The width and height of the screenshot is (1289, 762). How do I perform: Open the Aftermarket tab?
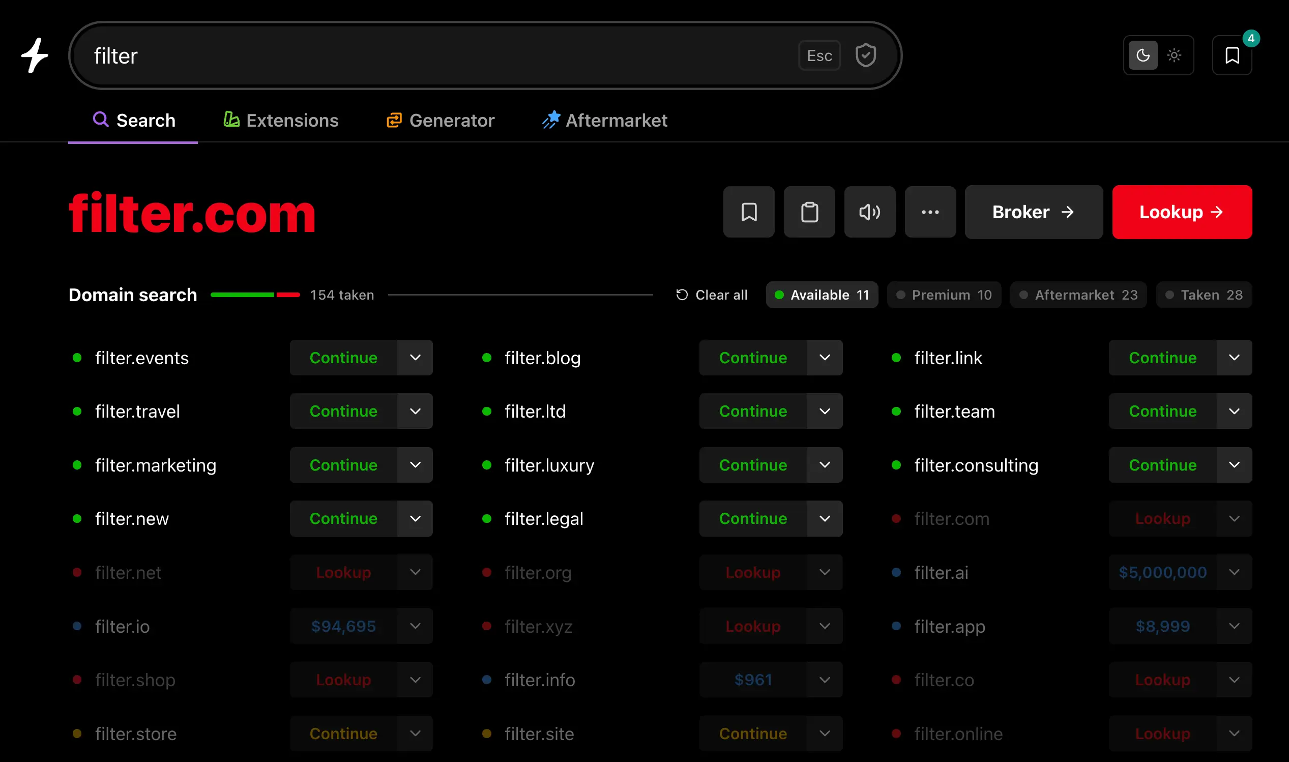(605, 121)
